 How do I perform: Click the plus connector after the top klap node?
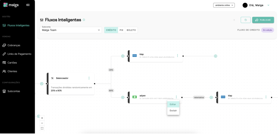point(215,56)
